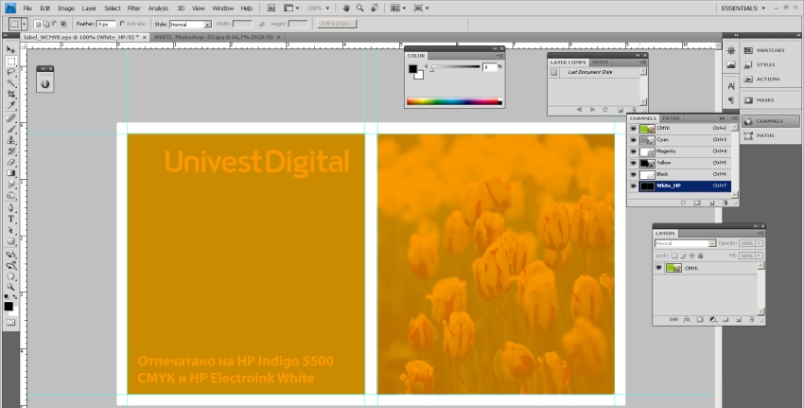
Task: Select the 3D Rotate tool
Action: point(10,255)
